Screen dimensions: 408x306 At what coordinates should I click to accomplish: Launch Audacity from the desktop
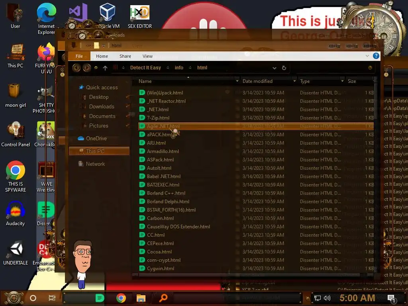point(16,214)
